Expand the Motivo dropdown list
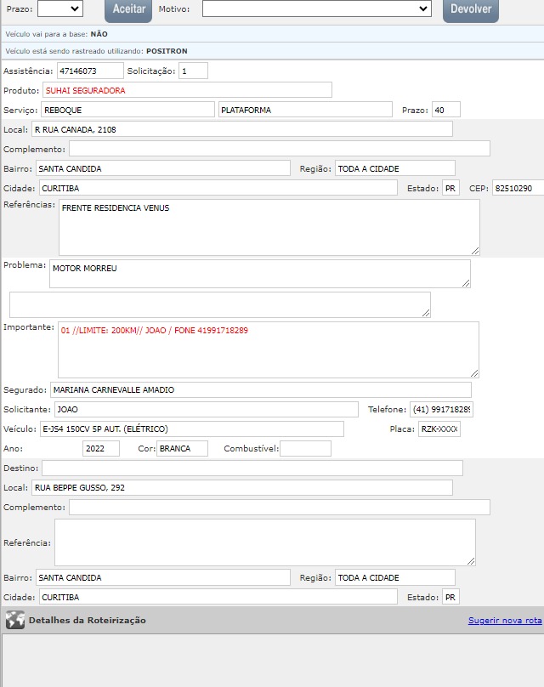 [x=316, y=9]
